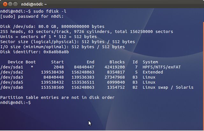Click the boot asterisk on sda1 row
This screenshot has width=204, height=131.
[x=32, y=67]
